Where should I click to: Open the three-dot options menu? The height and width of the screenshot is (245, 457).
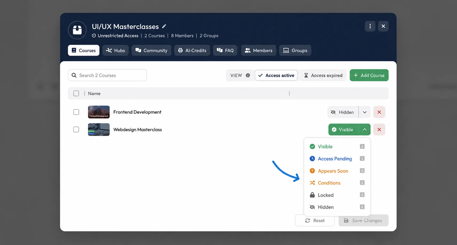tap(370, 26)
